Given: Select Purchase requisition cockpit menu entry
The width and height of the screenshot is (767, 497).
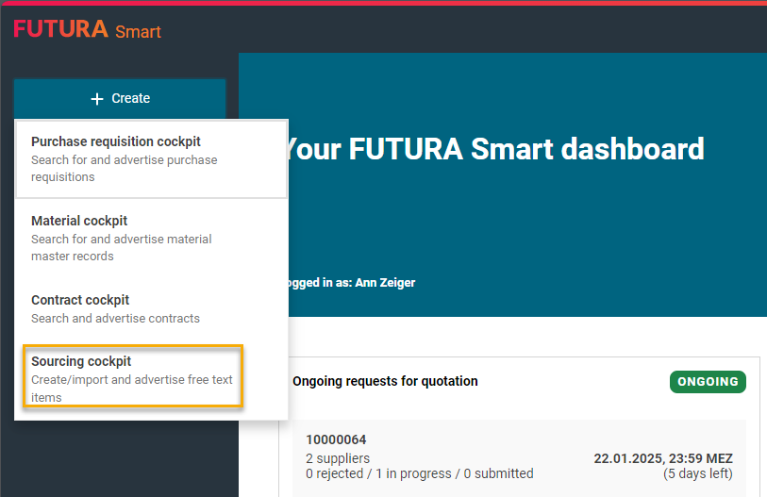Looking at the screenshot, I should (116, 141).
